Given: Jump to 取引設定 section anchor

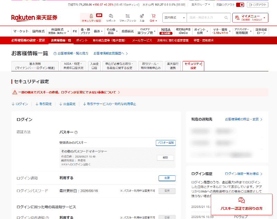Looking at the screenshot, I should click(x=44, y=104).
